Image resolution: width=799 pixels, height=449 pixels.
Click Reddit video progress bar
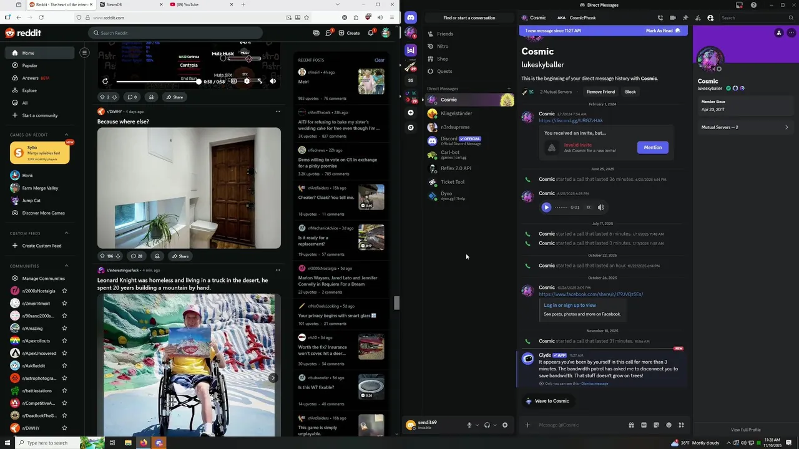pyautogui.click(x=158, y=82)
